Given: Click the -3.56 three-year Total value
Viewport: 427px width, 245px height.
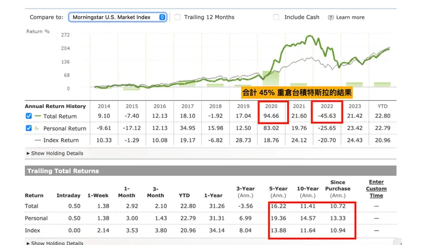Looking at the screenshot, I should pyautogui.click(x=245, y=206).
